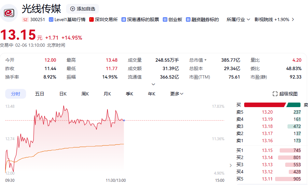Click 今开 value 12.00
Screen dimensions: 308x185
pyautogui.click(x=50, y=60)
